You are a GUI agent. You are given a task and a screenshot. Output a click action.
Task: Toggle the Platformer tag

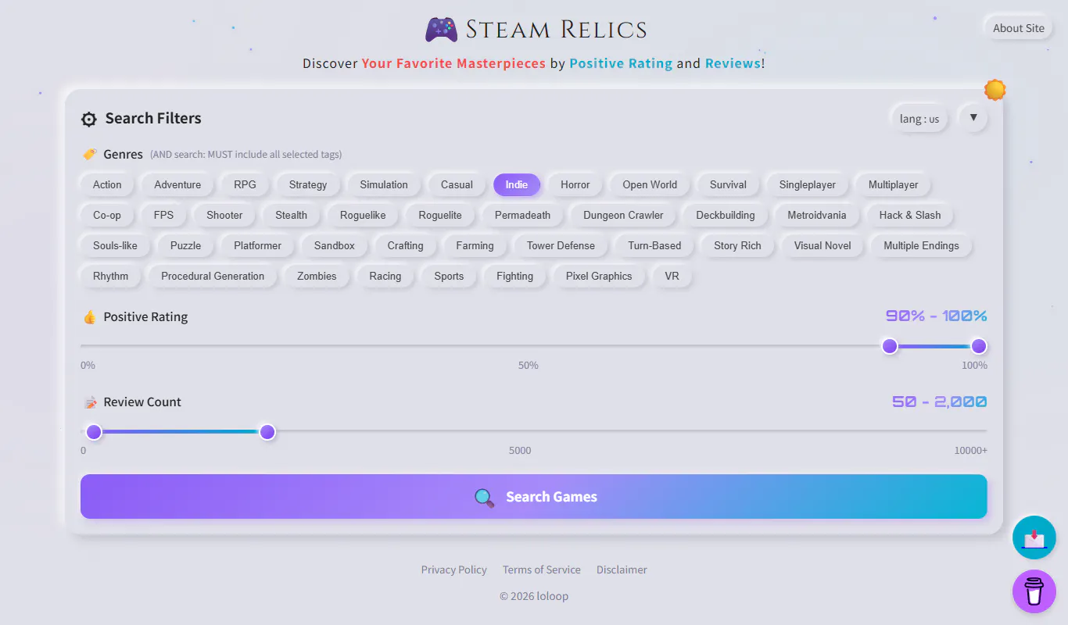pyautogui.click(x=257, y=246)
